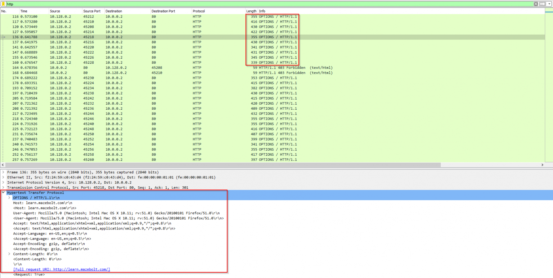This screenshot has height=278, width=553.
Task: Open the Full request URI link
Action: (x=62, y=269)
